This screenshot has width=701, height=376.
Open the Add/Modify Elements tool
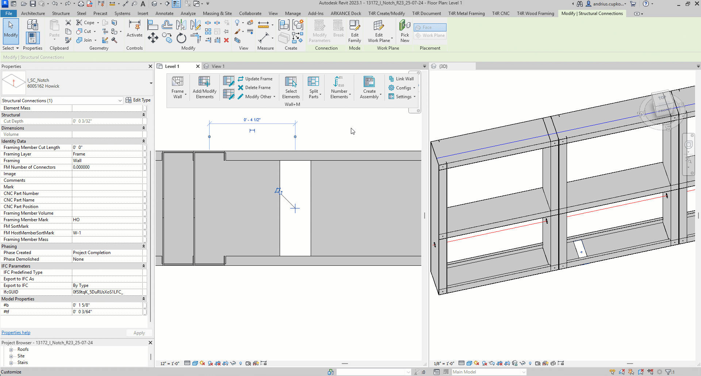[x=204, y=81]
